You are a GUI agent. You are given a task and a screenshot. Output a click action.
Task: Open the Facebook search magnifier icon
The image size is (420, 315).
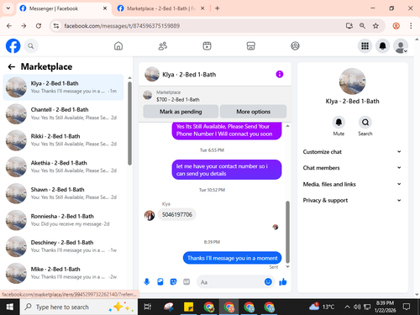click(x=31, y=46)
